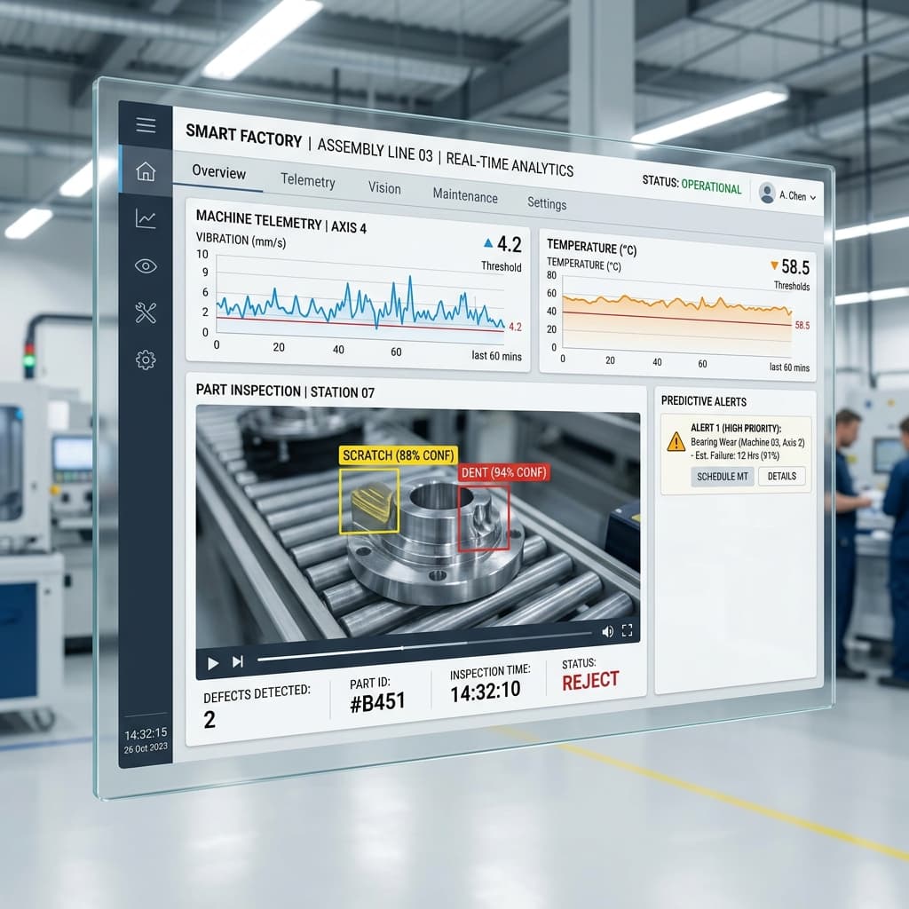Click the DETAILS button on Alert 1
Viewport: 909px width, 909px height.
(781, 476)
